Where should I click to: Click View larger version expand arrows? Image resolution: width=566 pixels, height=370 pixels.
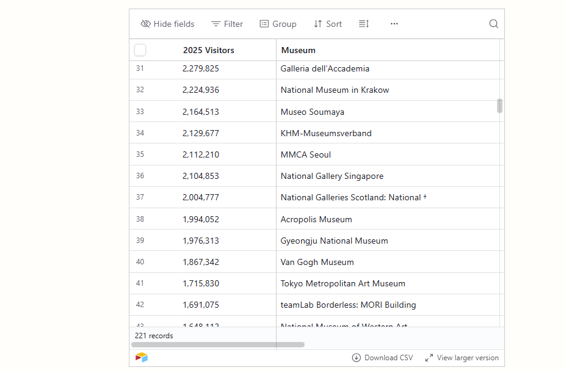click(429, 358)
